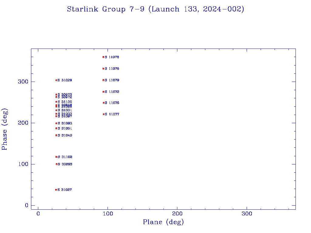Select the red marker for S 11077

104,114
